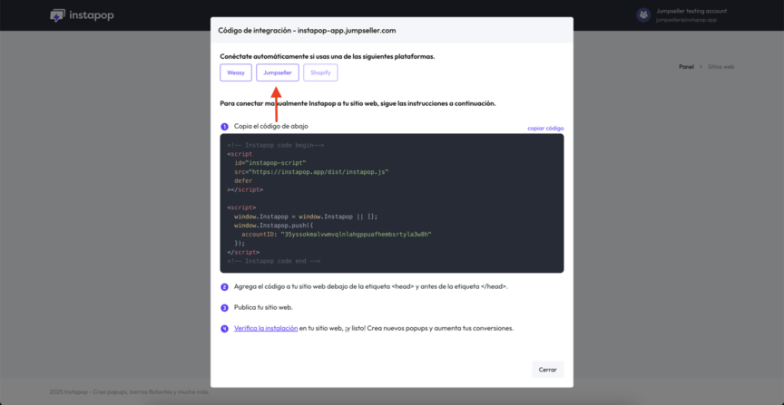Click the step 4 numbered circle
784x405 pixels.
pos(224,329)
